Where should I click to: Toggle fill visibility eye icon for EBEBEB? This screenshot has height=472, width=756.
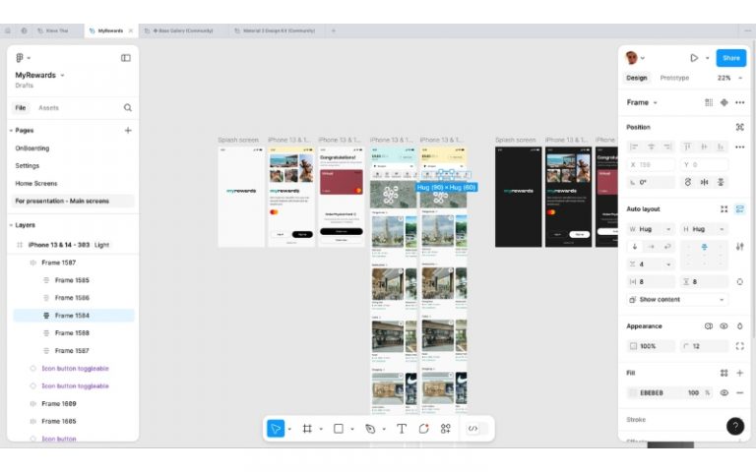coord(724,392)
